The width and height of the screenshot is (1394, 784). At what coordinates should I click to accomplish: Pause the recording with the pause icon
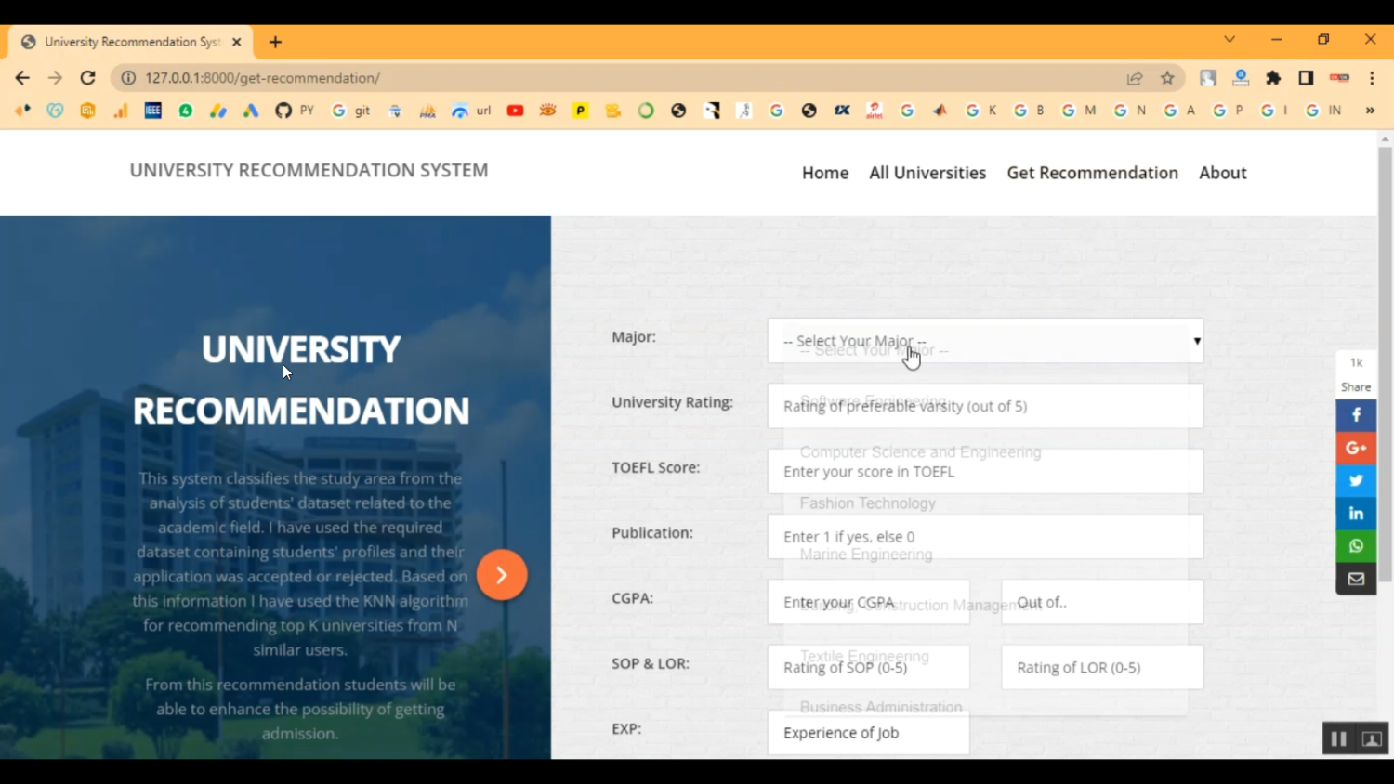[1338, 739]
